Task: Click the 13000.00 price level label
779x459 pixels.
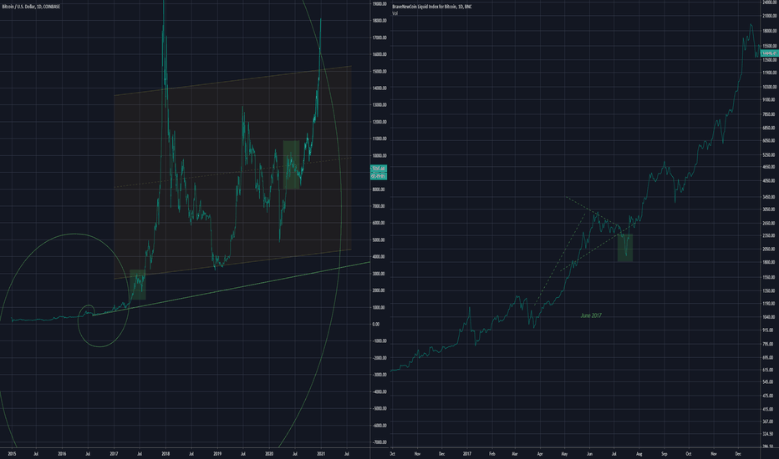Action: click(x=379, y=105)
